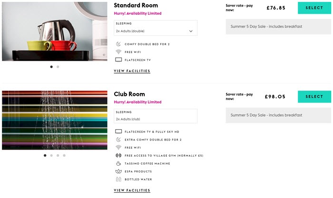Screen dimensions: 333x198
Task: Click the wifi icon in Standard Room
Action: 118,52
